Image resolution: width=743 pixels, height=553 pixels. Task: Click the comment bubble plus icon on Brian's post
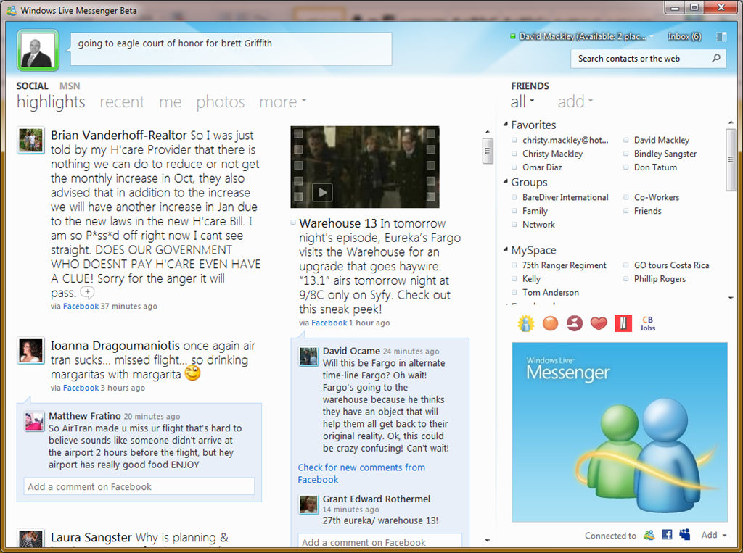point(87,292)
